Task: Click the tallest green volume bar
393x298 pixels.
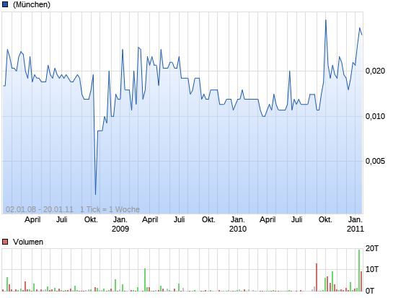Action: point(359,271)
